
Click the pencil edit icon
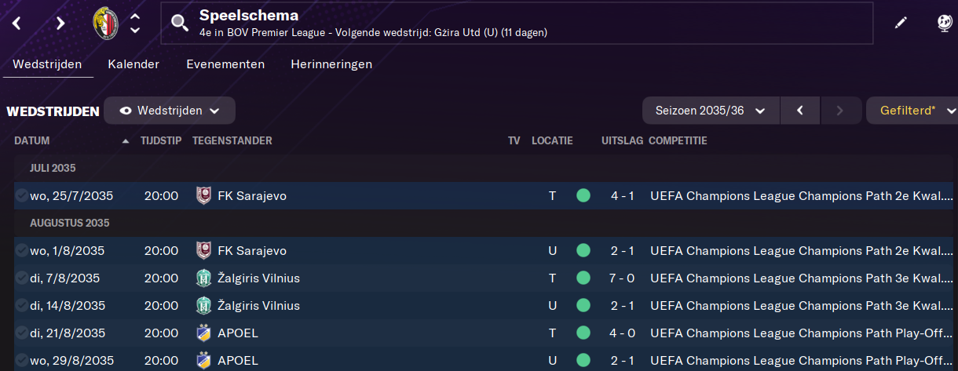coord(901,23)
